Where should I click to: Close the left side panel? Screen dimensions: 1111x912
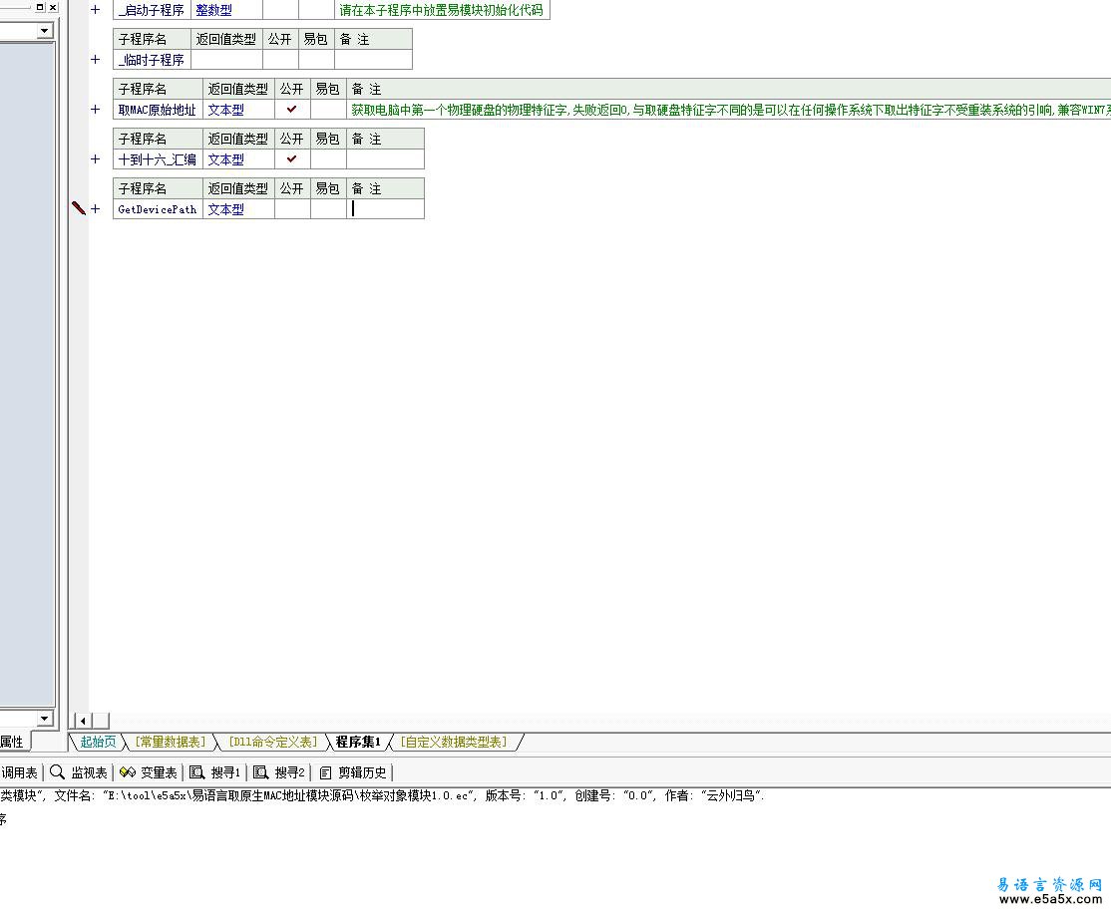click(x=53, y=7)
